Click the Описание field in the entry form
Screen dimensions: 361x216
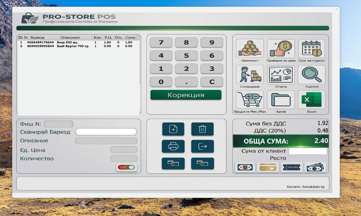pyautogui.click(x=106, y=141)
